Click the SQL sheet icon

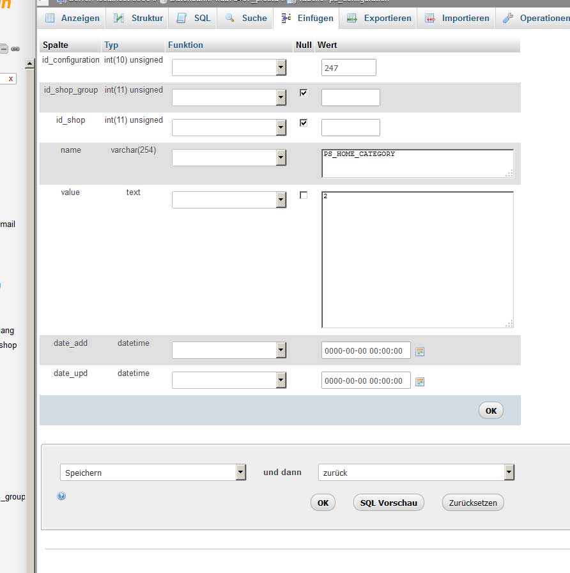tap(181, 18)
